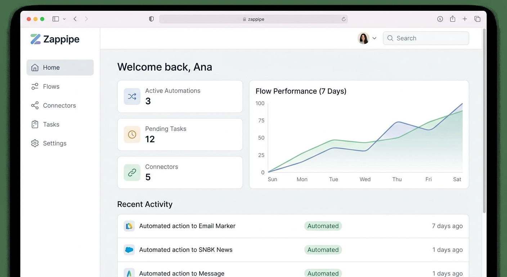Click the Zappipe logo icon
The height and width of the screenshot is (277, 507).
pos(35,39)
